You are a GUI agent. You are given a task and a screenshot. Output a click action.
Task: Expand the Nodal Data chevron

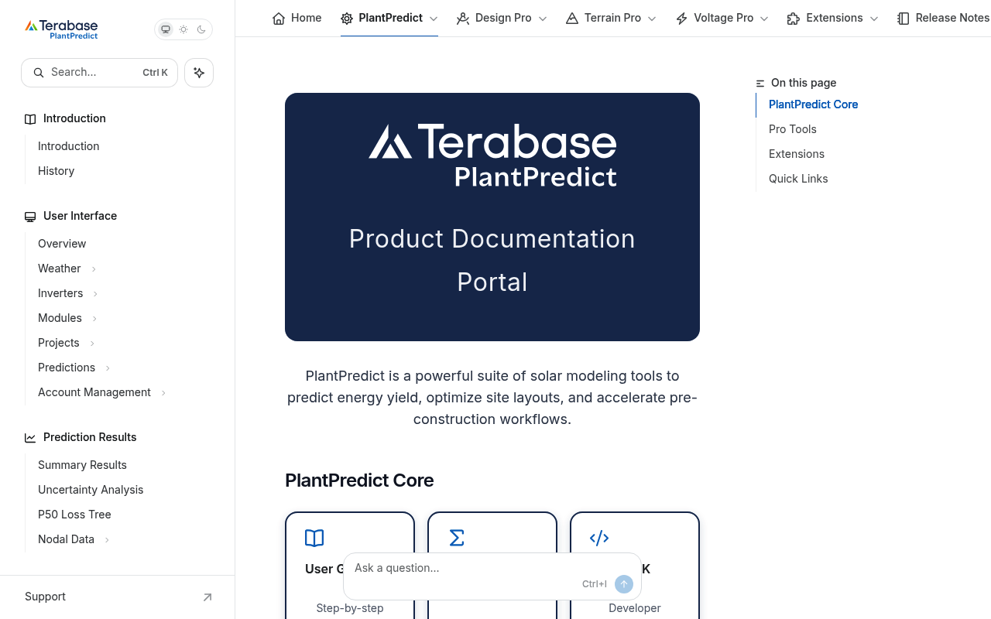(107, 540)
